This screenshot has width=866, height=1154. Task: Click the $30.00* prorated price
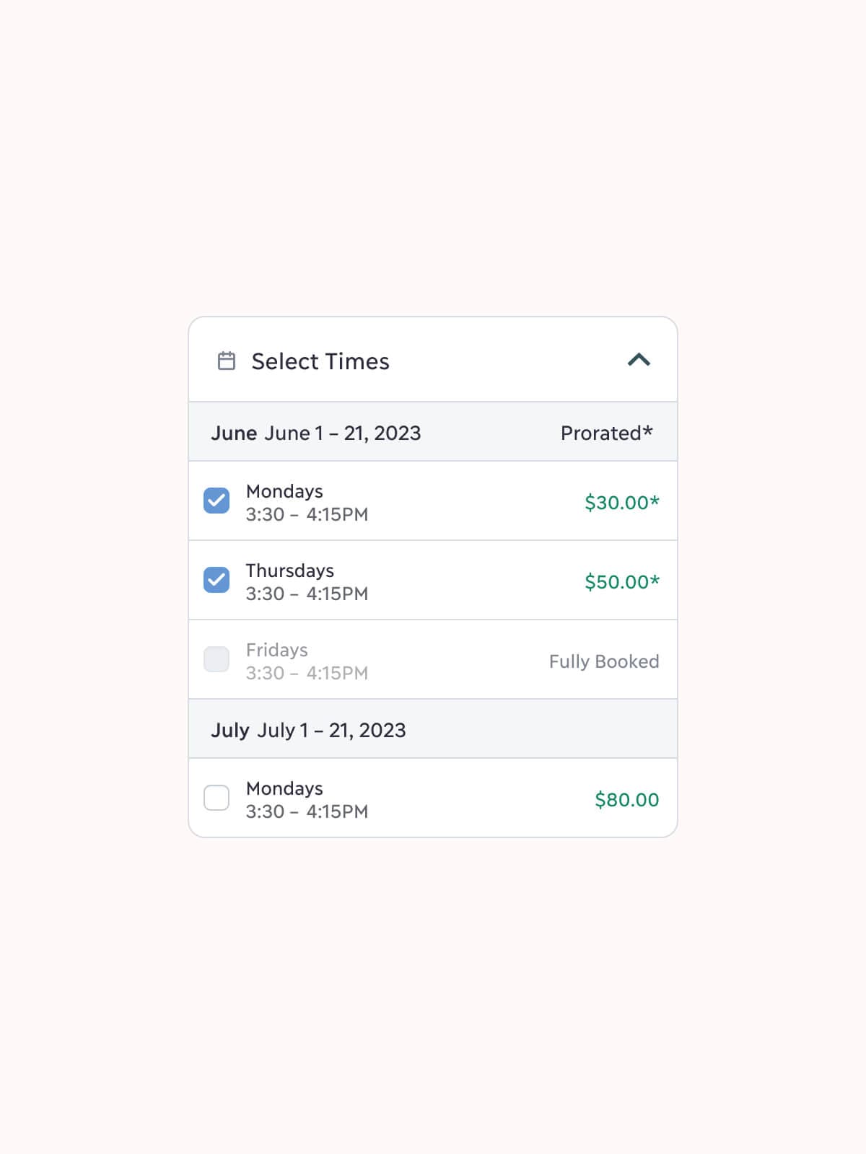(x=621, y=502)
